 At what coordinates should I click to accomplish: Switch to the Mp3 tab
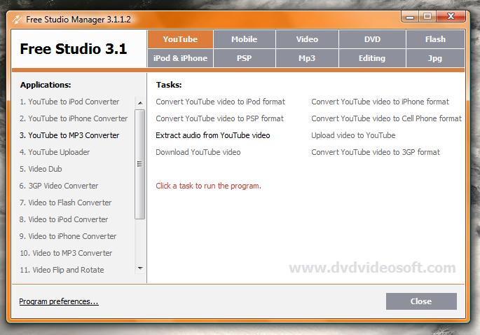tap(307, 58)
